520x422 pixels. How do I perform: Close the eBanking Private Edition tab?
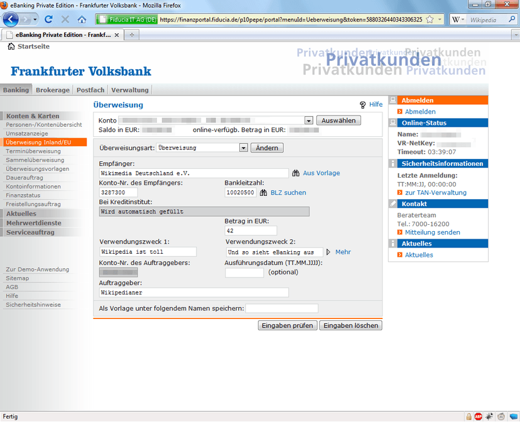(x=117, y=35)
